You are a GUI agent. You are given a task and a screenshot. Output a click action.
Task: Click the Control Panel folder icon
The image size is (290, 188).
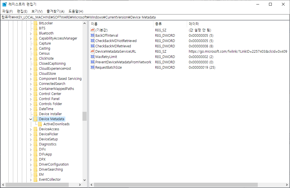(36, 99)
